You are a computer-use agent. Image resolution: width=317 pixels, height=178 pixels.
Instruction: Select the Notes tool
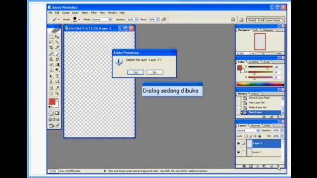click(x=51, y=88)
